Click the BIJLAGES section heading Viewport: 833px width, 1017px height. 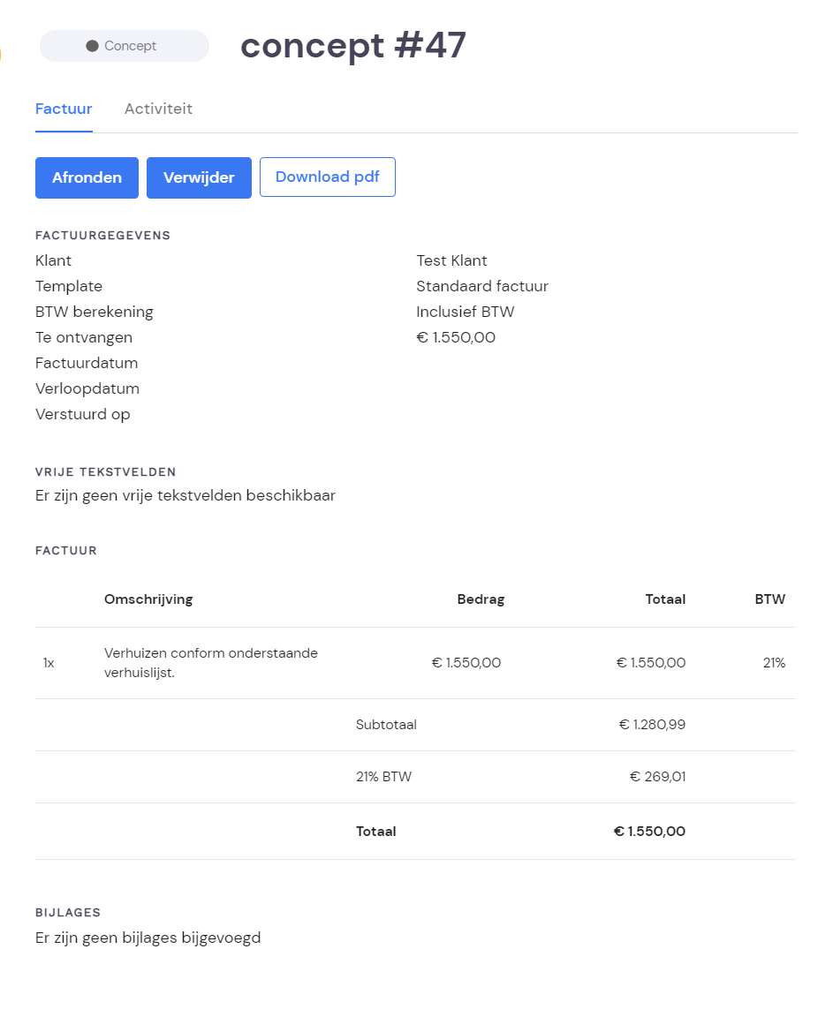pos(68,913)
